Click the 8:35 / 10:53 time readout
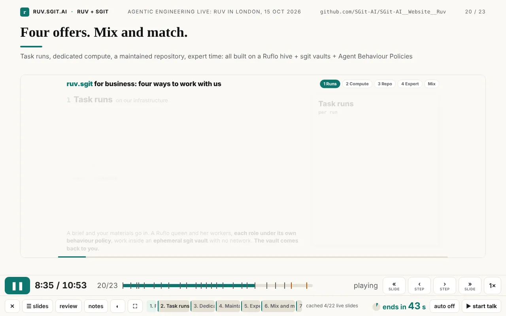506x316 pixels. (60, 286)
